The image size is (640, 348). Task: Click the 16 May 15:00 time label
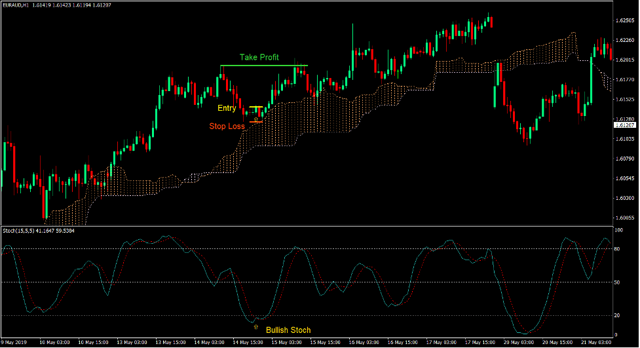(x=402, y=342)
